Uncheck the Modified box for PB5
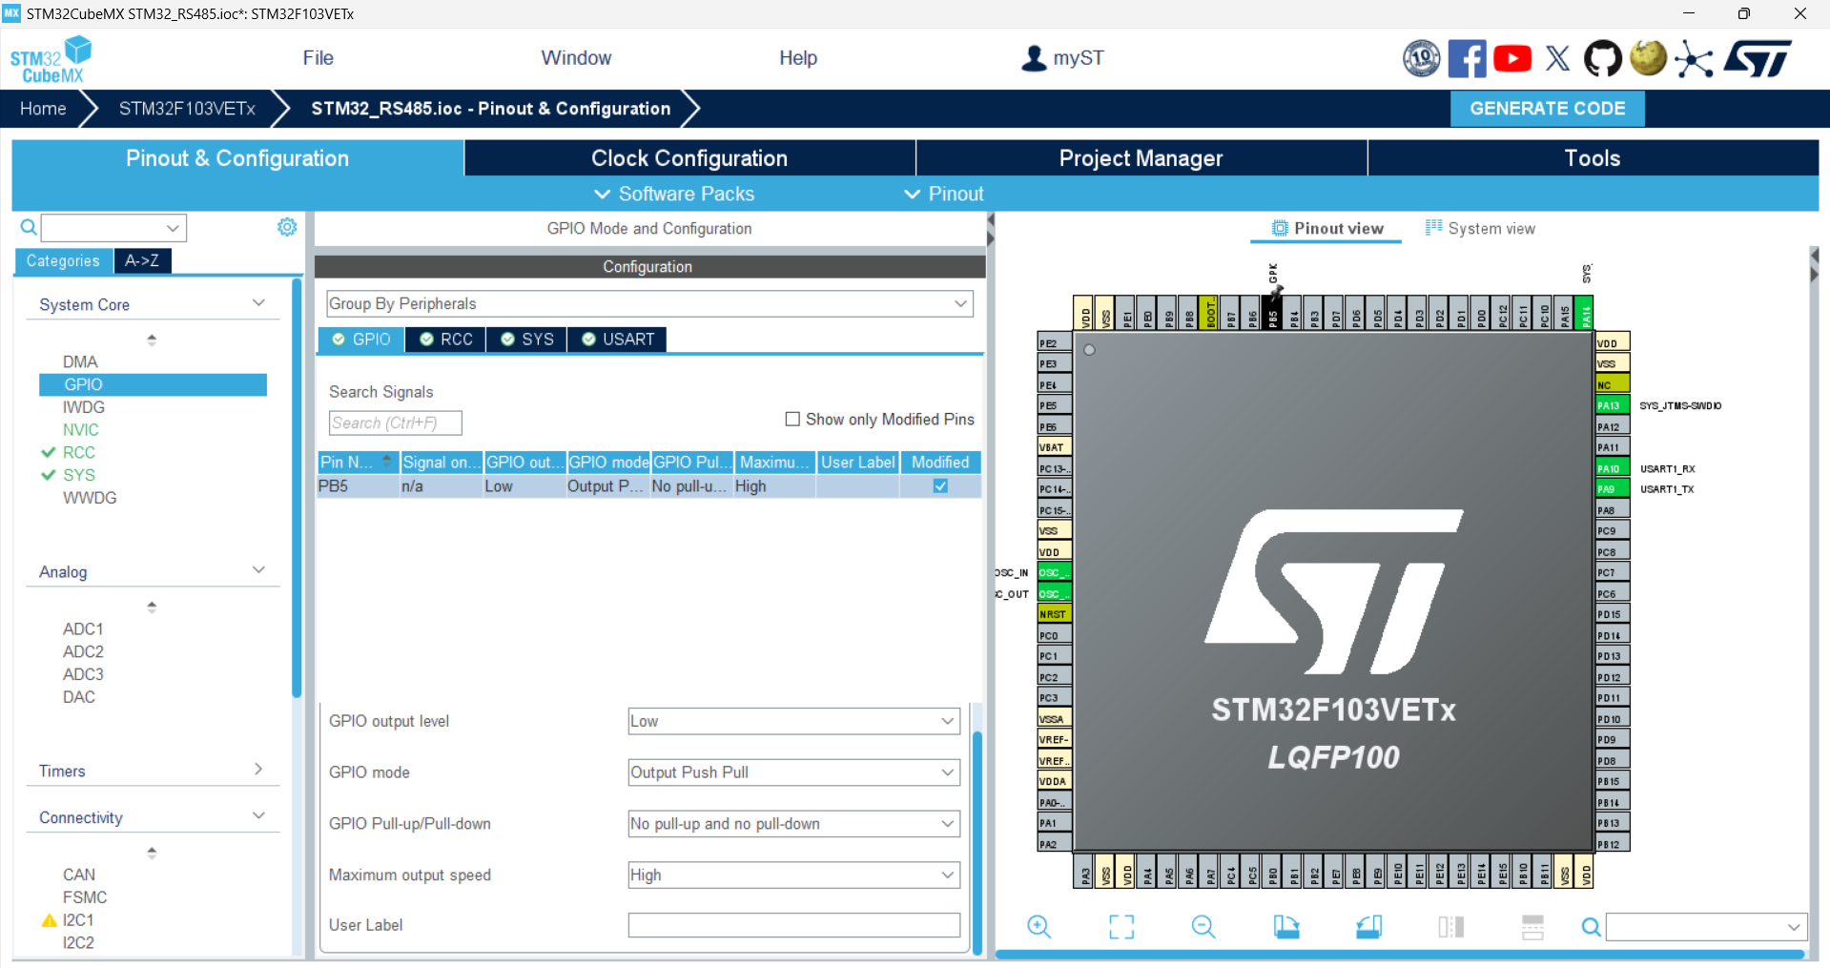Screen dimensions: 1830x968 coord(940,485)
